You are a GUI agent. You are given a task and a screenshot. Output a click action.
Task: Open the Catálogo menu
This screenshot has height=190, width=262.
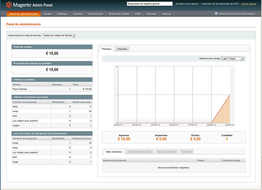pyautogui.click(x=62, y=14)
